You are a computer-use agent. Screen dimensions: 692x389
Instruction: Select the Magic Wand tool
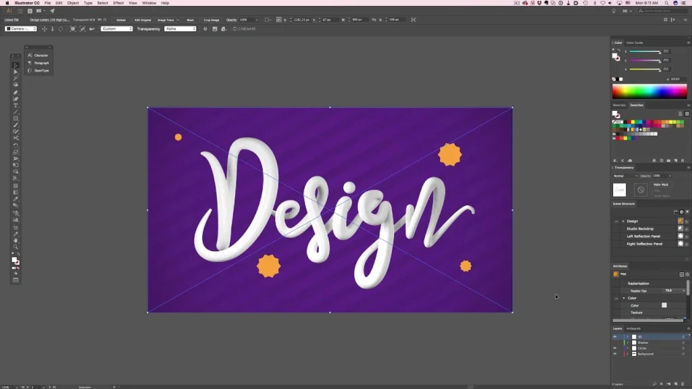tap(16, 78)
